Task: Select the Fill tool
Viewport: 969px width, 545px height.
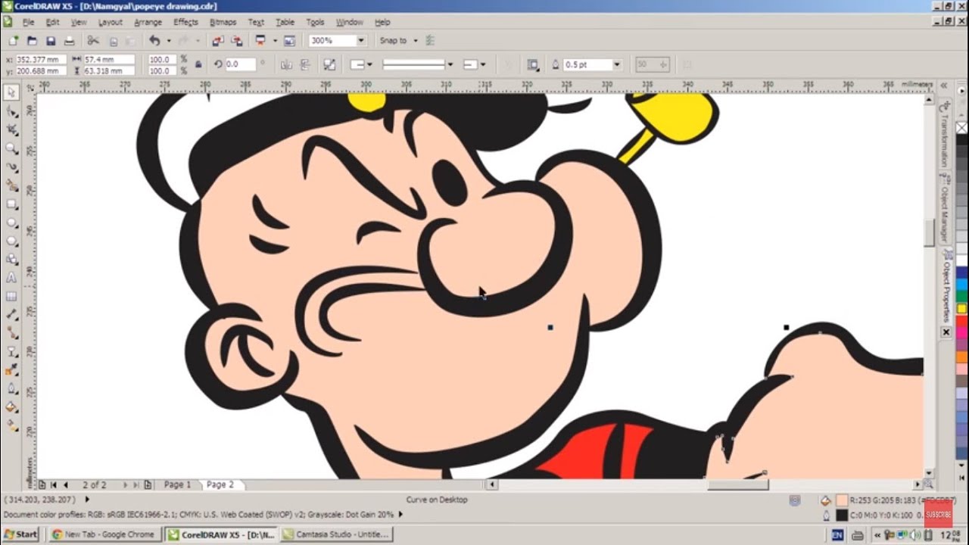Action: click(x=11, y=407)
